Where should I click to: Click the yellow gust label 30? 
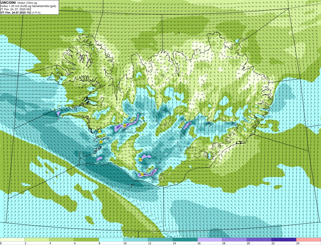click(x=142, y=174)
